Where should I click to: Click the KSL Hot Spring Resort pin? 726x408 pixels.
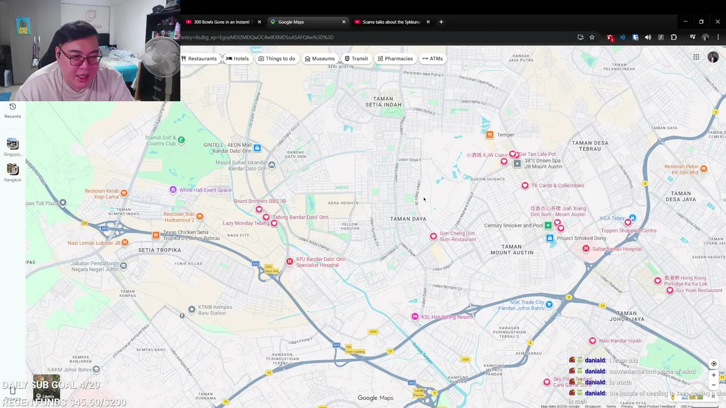click(x=415, y=317)
